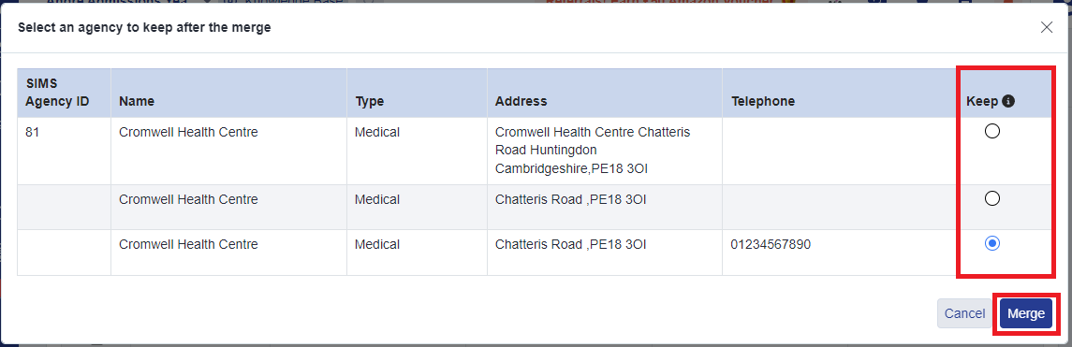This screenshot has width=1072, height=347.
Task: Click the dialog title about selecting an agency
Action: pos(144,28)
